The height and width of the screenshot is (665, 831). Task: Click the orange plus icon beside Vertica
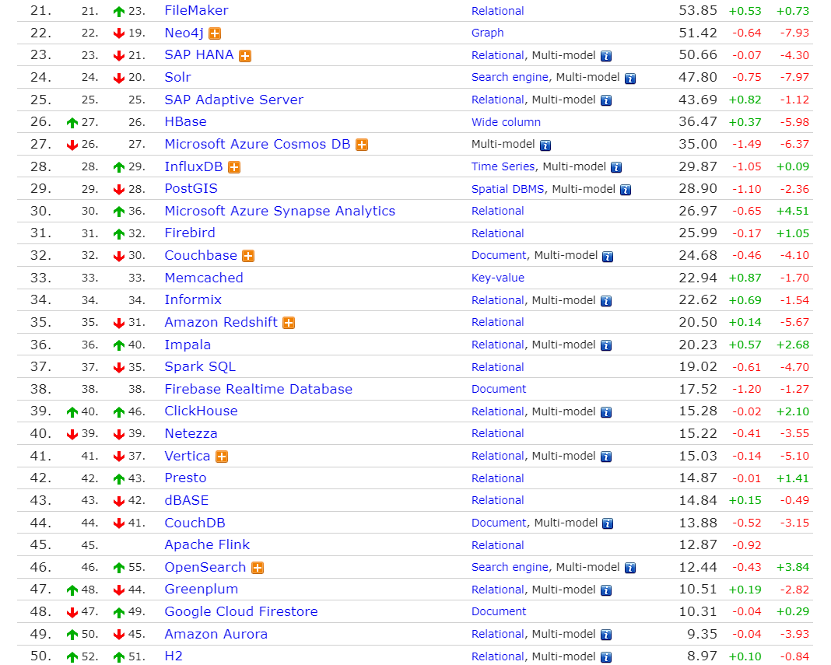[x=222, y=457]
